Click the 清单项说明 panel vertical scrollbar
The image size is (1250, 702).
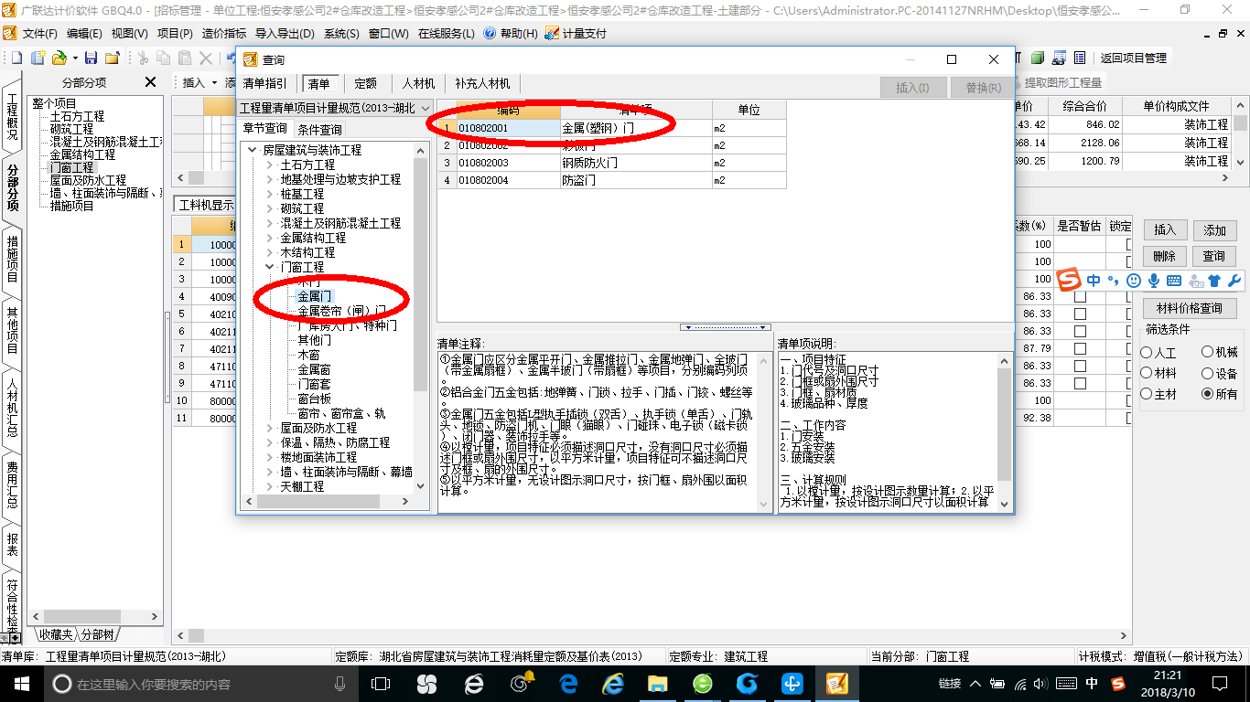coord(1005,431)
